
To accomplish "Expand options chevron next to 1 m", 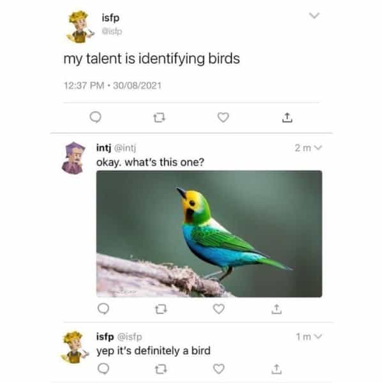I will 319,336.
